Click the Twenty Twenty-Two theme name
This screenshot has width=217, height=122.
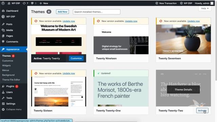coord(171,110)
